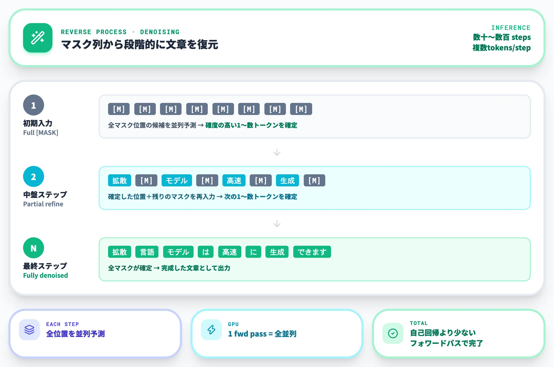
Task: Click the 自己回帰より少ない text
Action: click(x=443, y=333)
